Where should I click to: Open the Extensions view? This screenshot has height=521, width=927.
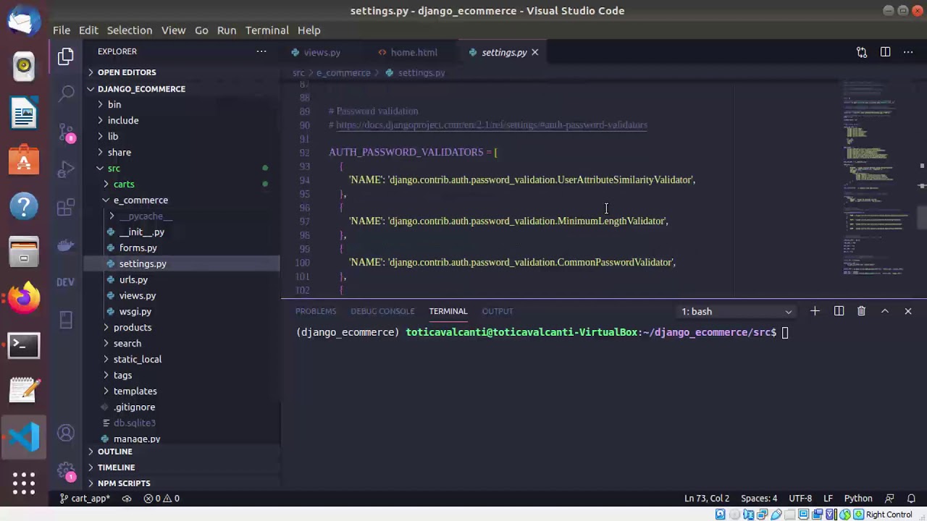(x=66, y=208)
